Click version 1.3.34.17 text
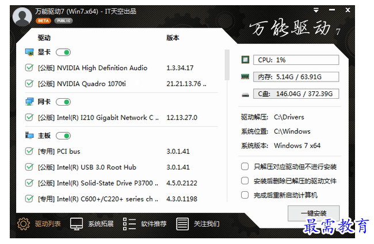 coord(180,68)
